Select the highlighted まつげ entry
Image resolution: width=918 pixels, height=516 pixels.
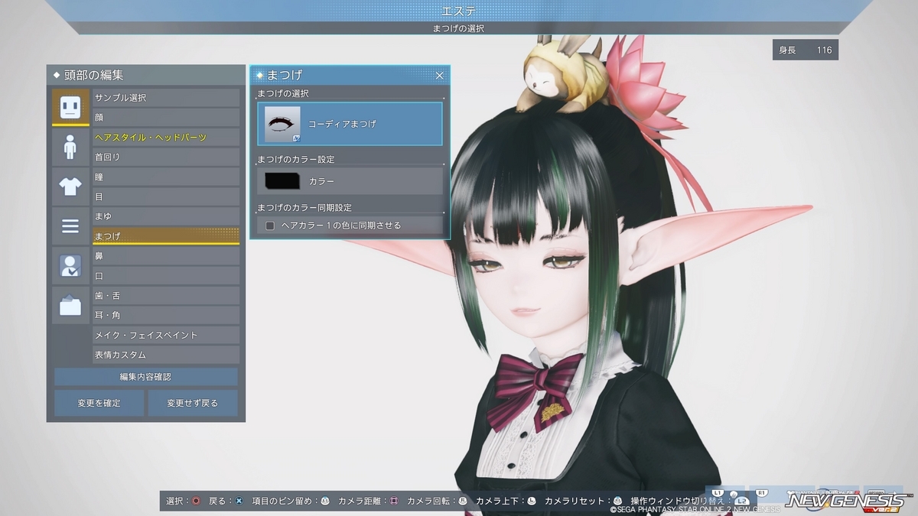pyautogui.click(x=166, y=236)
